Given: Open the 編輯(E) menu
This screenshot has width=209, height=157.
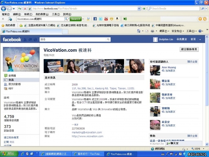Looking at the screenshot, I should pos(17,14).
